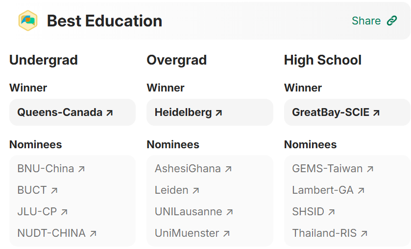This screenshot has width=411, height=249.
Task: Click the external arrow next to BNU-China
Action: (81, 169)
